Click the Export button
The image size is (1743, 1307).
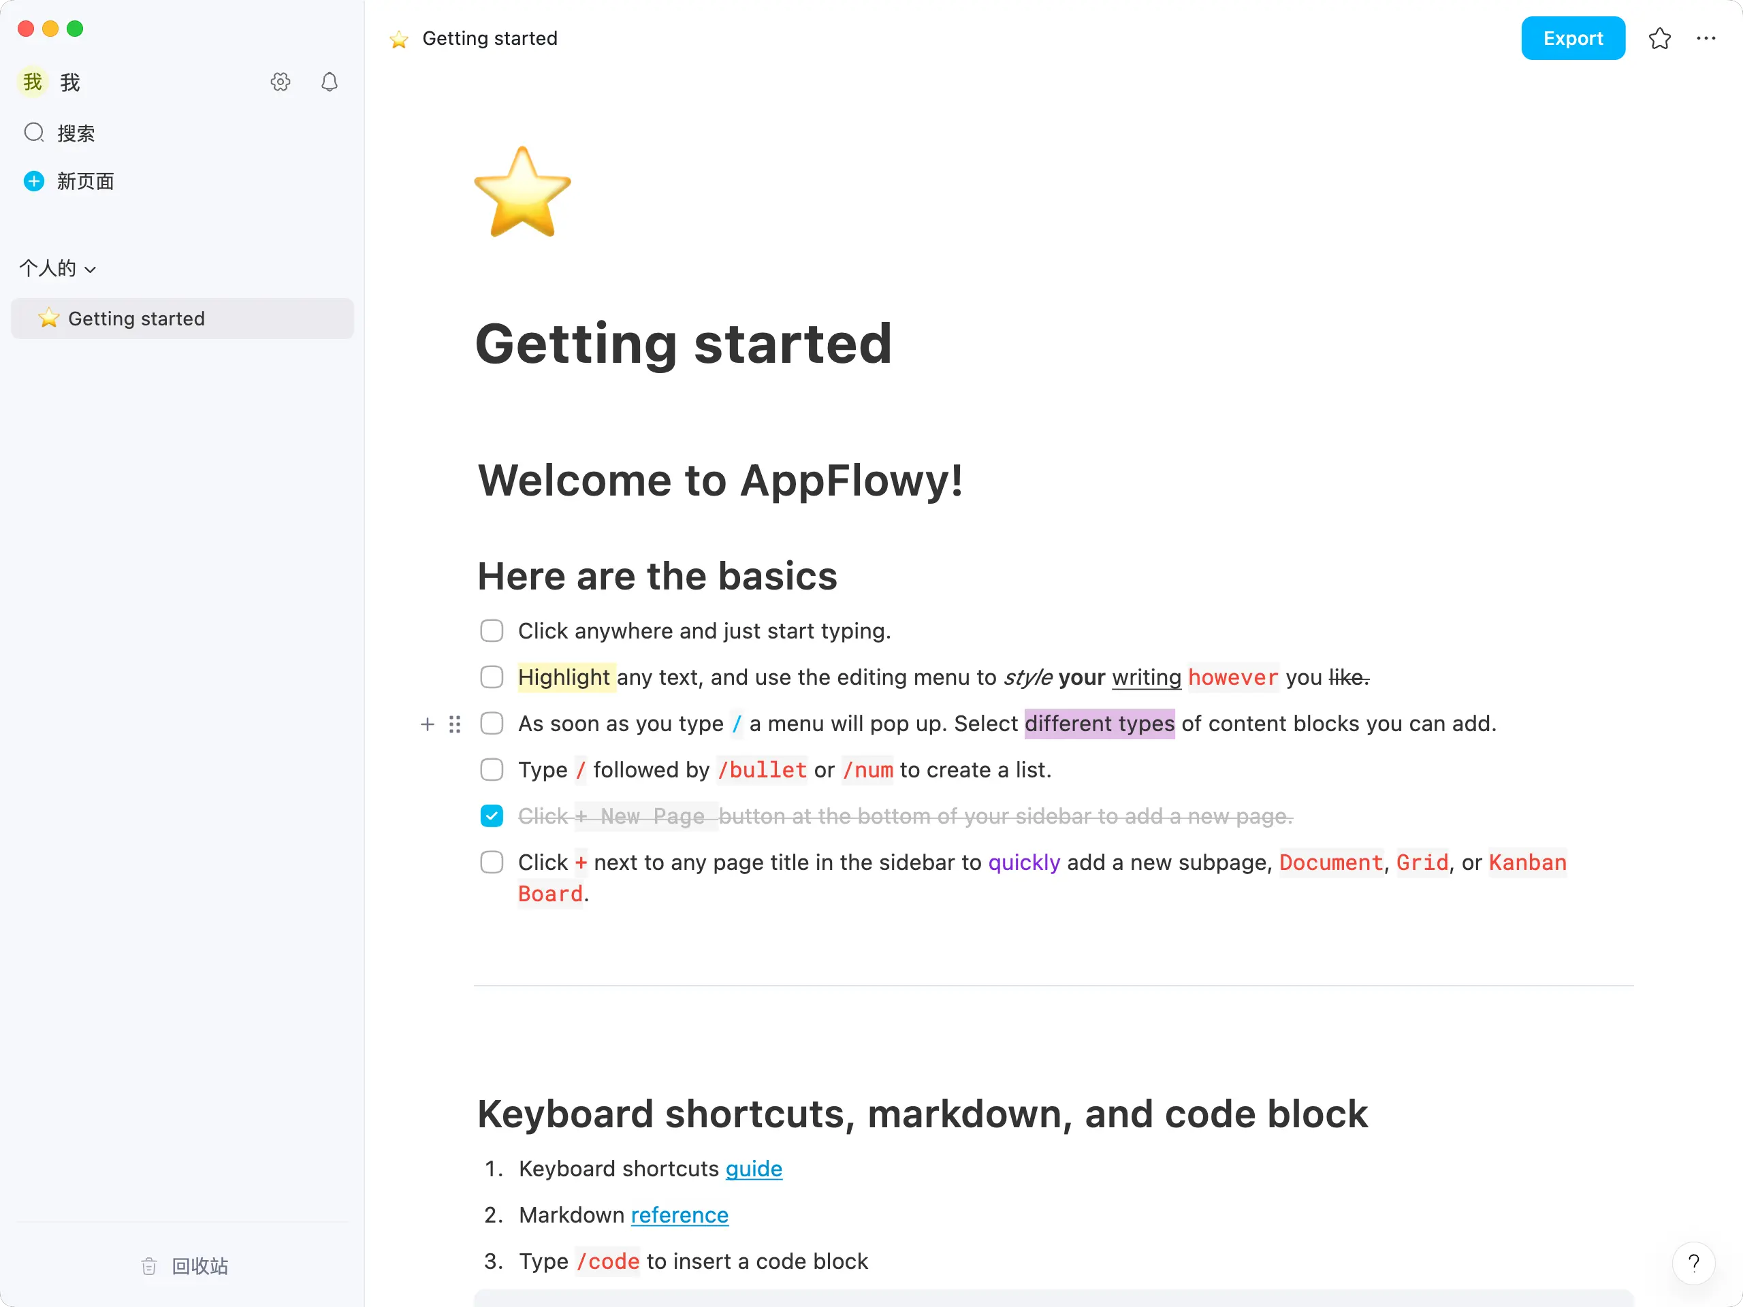click(x=1572, y=39)
